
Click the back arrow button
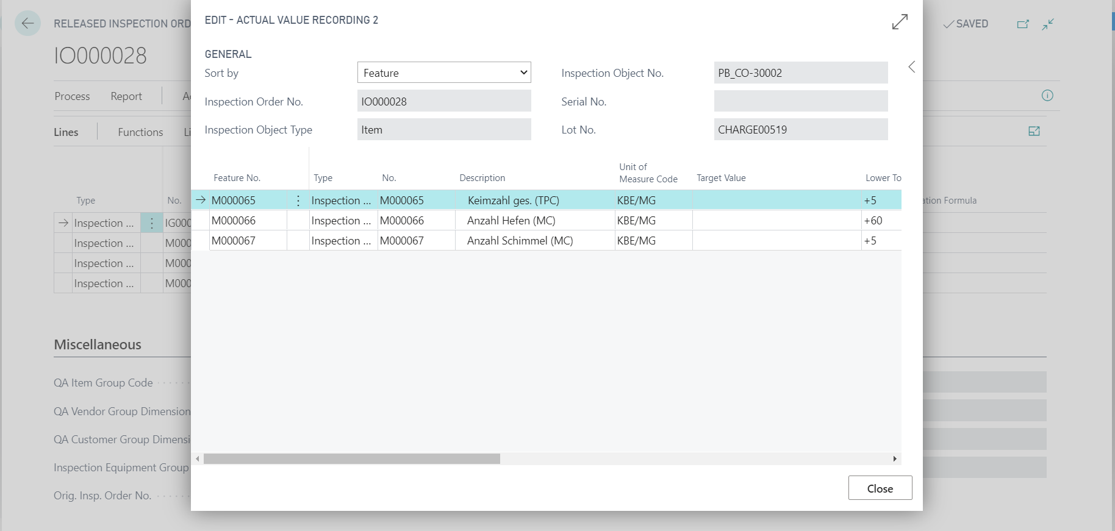point(27,24)
